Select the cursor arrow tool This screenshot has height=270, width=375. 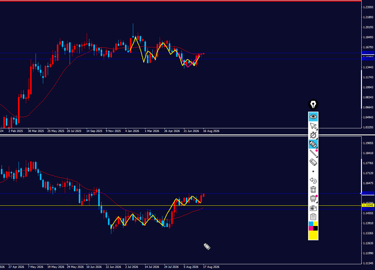[313, 126]
